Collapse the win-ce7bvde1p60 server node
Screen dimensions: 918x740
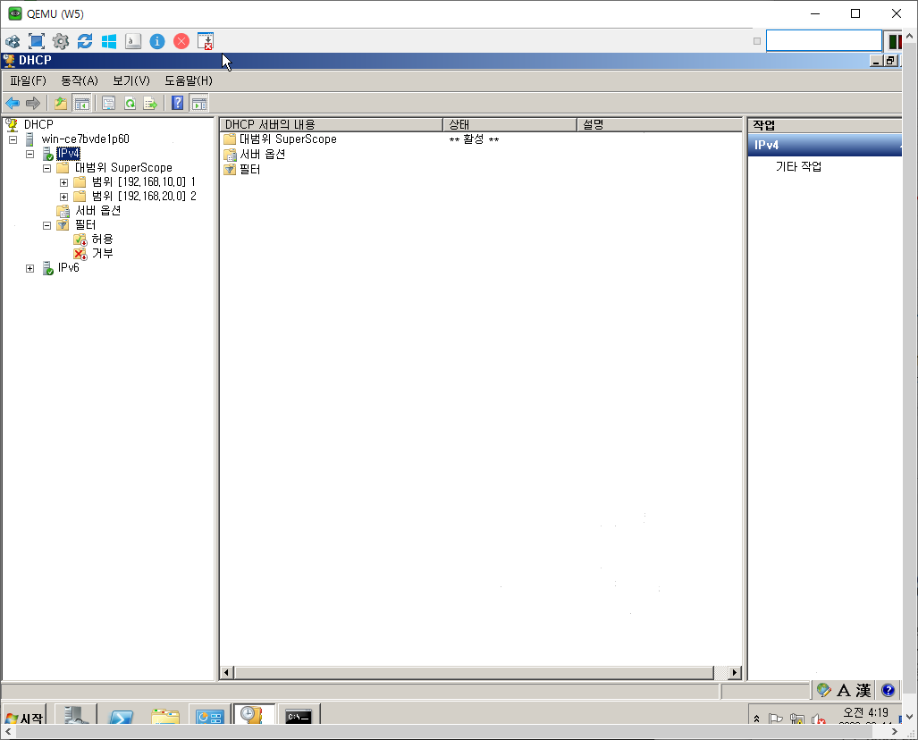[13, 140]
